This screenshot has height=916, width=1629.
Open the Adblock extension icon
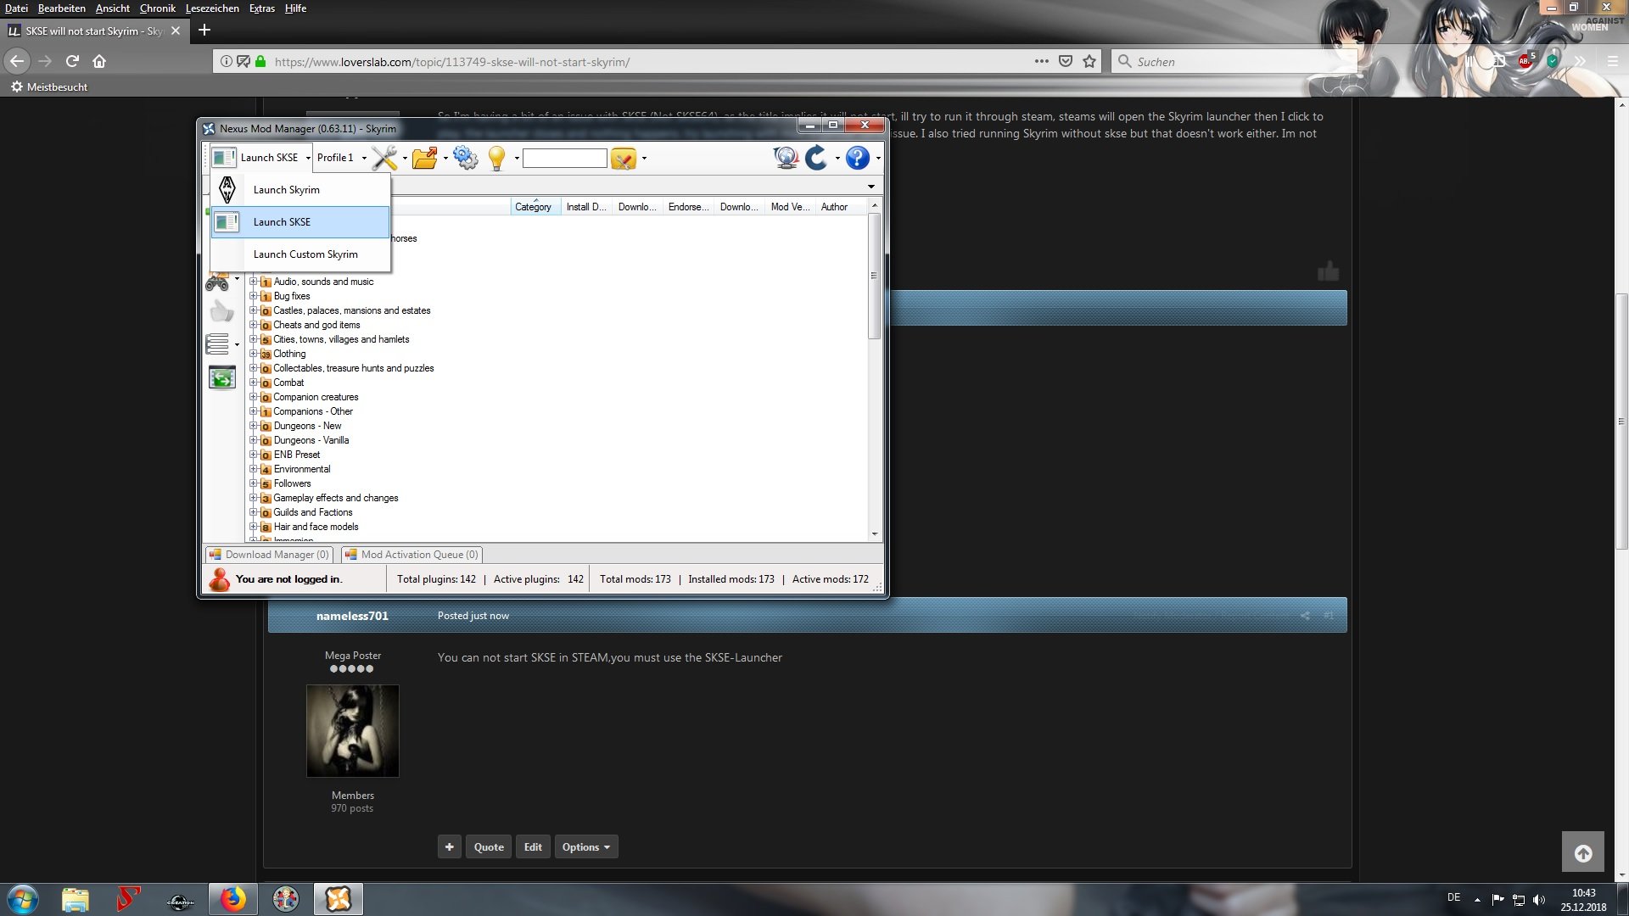pos(1525,61)
